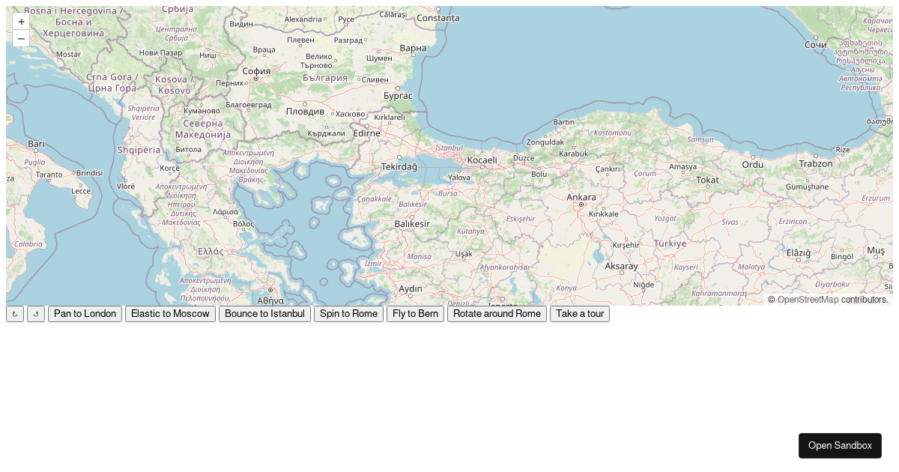Screen dimensions: 899x472
Task: Start the Take a tour animation
Action: tap(580, 314)
